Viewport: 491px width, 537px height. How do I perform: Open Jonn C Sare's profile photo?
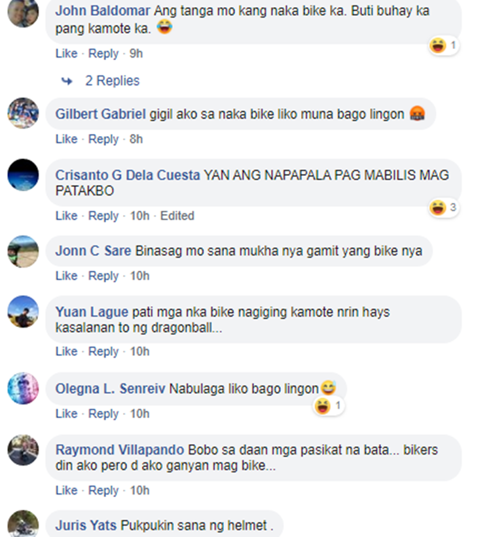pyautogui.click(x=23, y=251)
